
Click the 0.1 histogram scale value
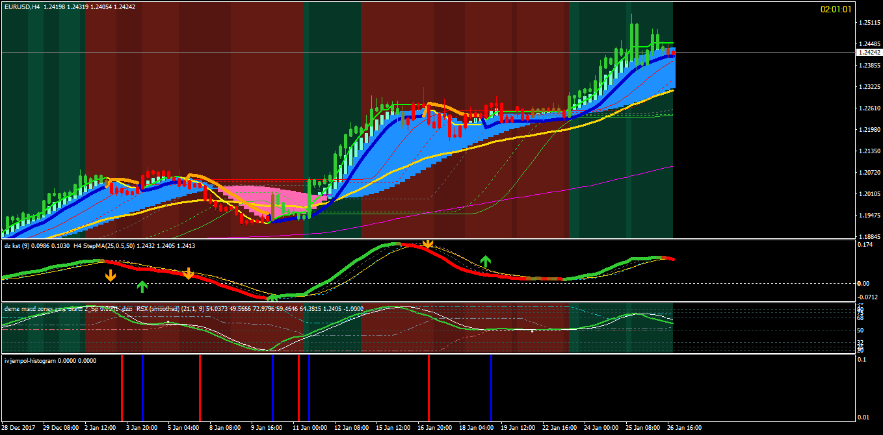pos(863,360)
